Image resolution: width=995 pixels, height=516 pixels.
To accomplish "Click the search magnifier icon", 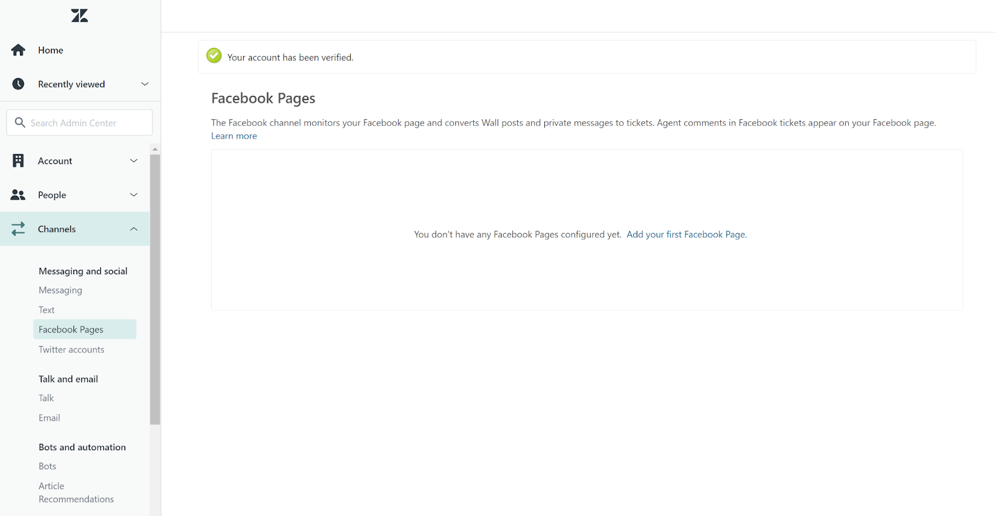I will (x=20, y=122).
